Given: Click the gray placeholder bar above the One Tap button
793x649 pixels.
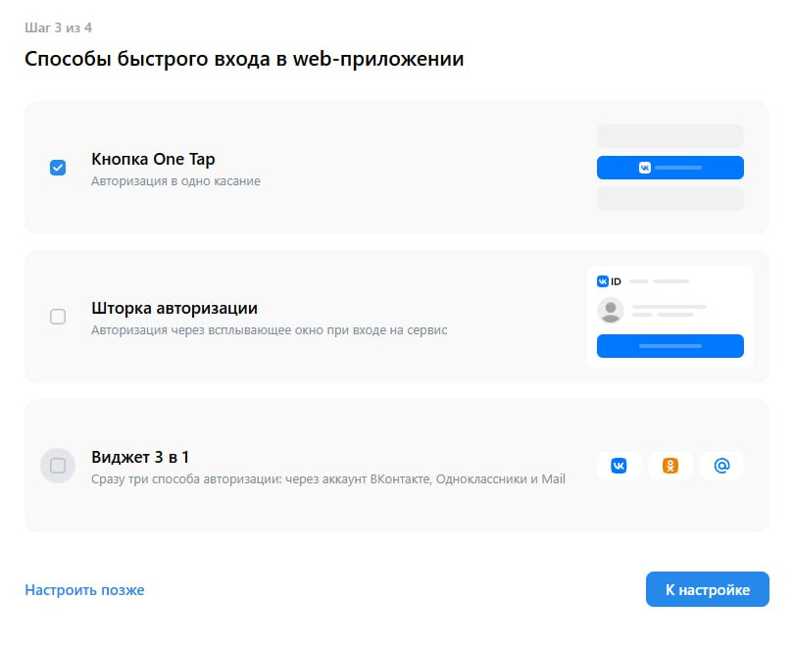Looking at the screenshot, I should click(x=670, y=134).
